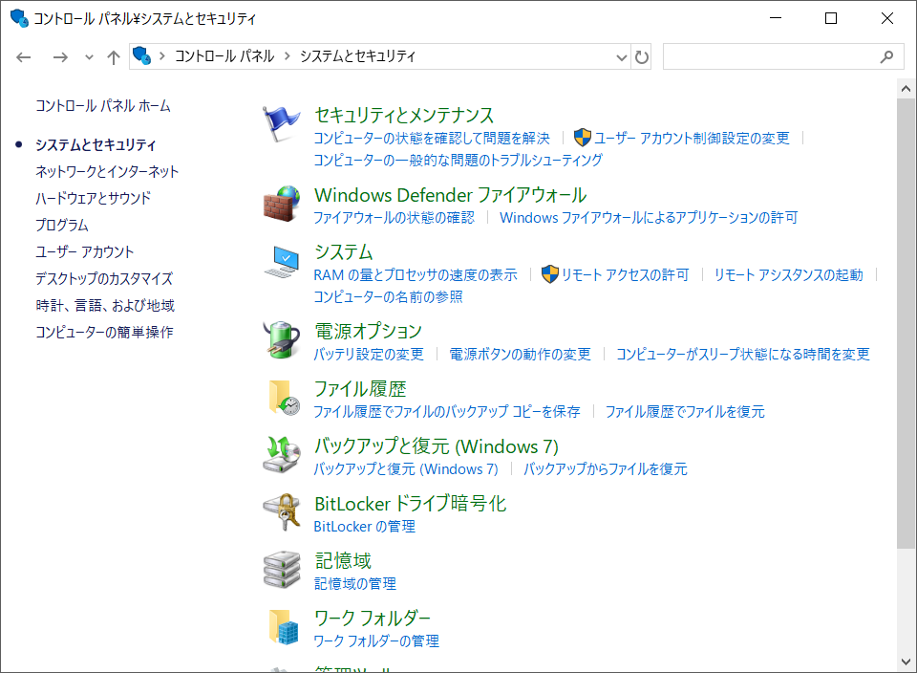The image size is (917, 673).
Task: Click バックアップからファイルを復元
Action: [606, 468]
